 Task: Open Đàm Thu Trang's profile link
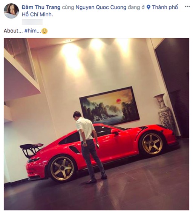coord(41,7)
